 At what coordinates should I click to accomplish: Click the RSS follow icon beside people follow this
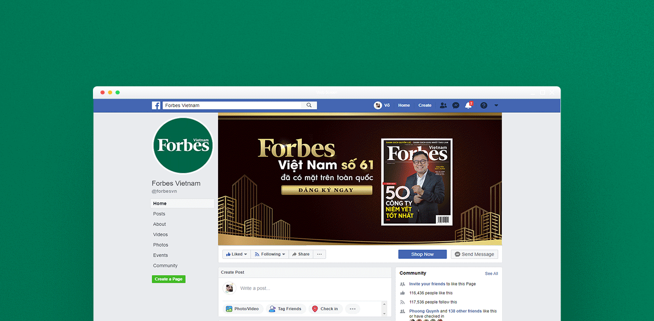click(x=402, y=302)
